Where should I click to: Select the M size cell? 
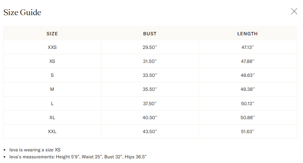pyautogui.click(x=52, y=89)
